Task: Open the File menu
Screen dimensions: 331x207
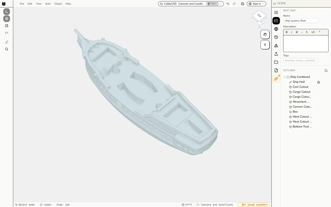Action: tap(22, 4)
